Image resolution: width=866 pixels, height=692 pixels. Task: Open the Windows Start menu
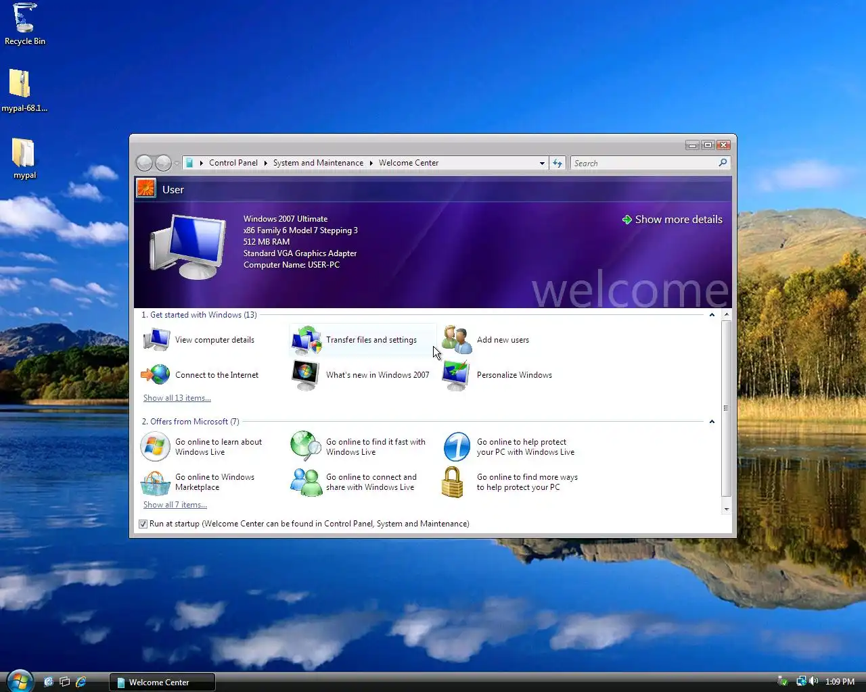click(x=19, y=681)
